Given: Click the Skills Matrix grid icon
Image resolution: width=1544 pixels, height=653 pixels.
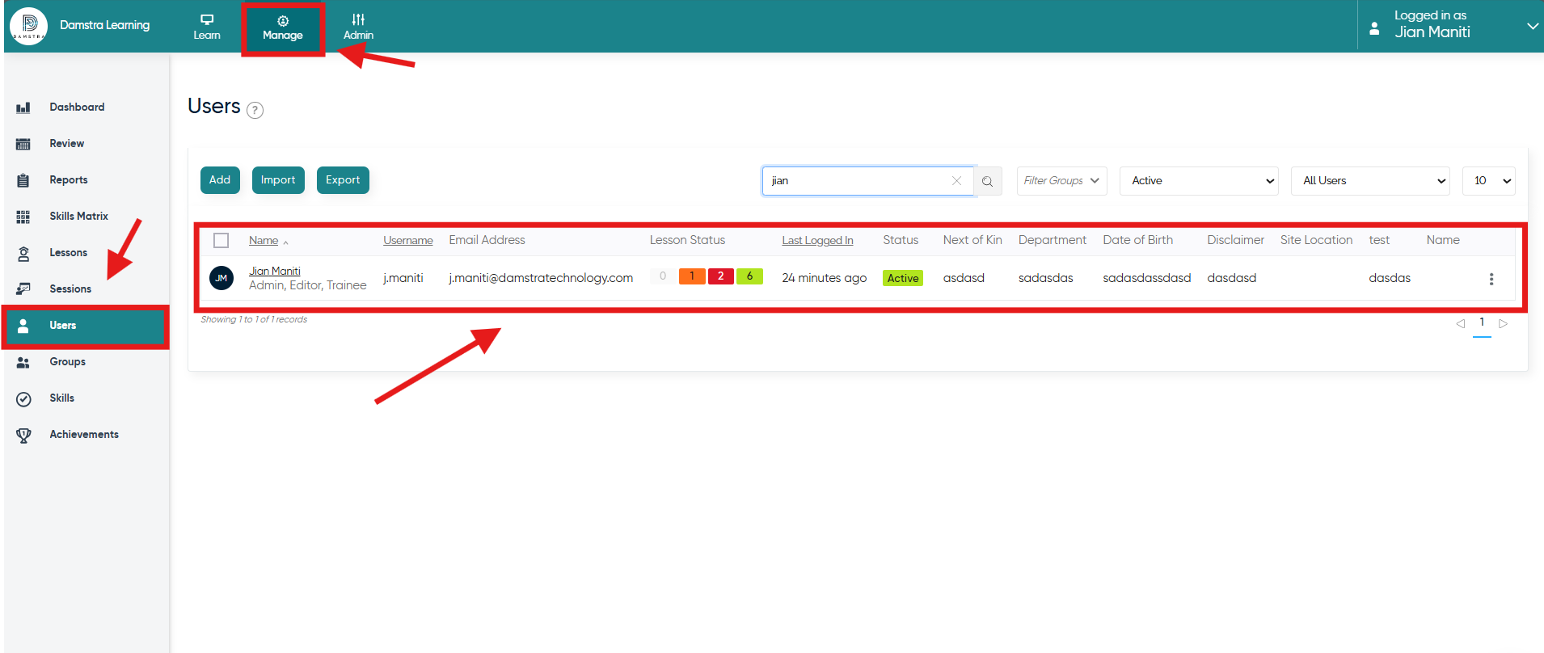Looking at the screenshot, I should click(x=23, y=217).
